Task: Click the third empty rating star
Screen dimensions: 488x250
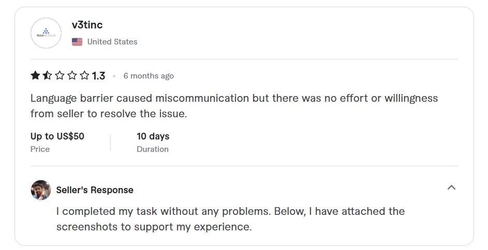Action: tap(60, 76)
